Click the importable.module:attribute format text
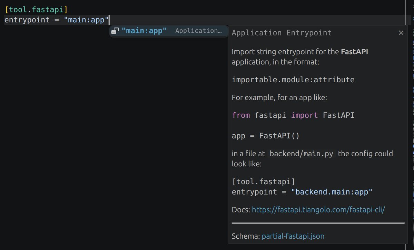This screenshot has width=414, height=250. tap(293, 80)
